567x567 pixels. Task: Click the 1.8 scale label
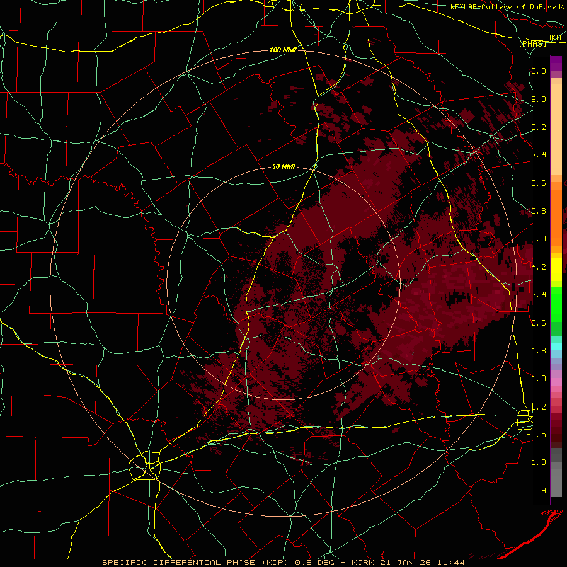pyautogui.click(x=539, y=351)
